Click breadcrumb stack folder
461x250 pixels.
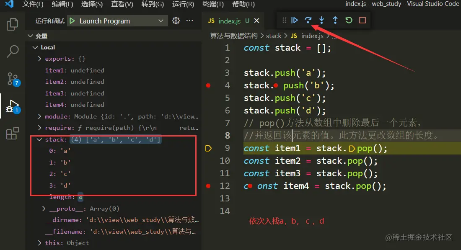(274, 36)
